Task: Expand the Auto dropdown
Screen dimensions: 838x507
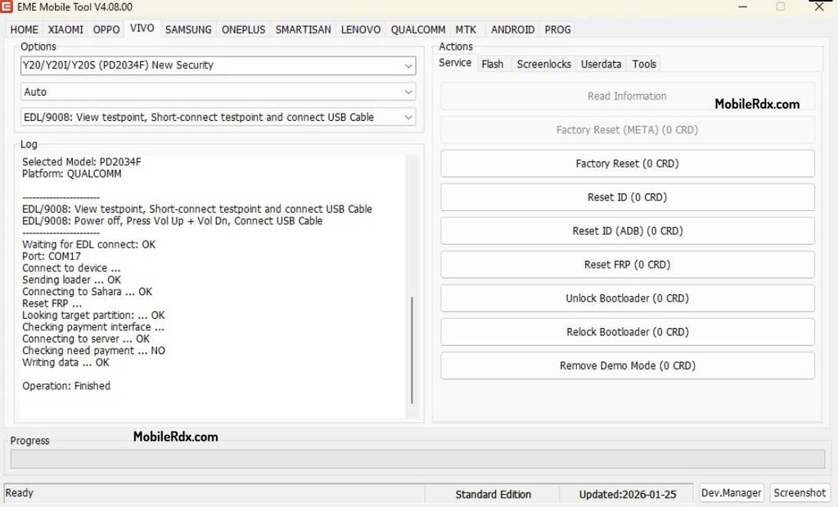Action: pos(218,92)
